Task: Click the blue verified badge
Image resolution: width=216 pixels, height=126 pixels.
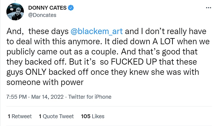Action: (x=71, y=8)
